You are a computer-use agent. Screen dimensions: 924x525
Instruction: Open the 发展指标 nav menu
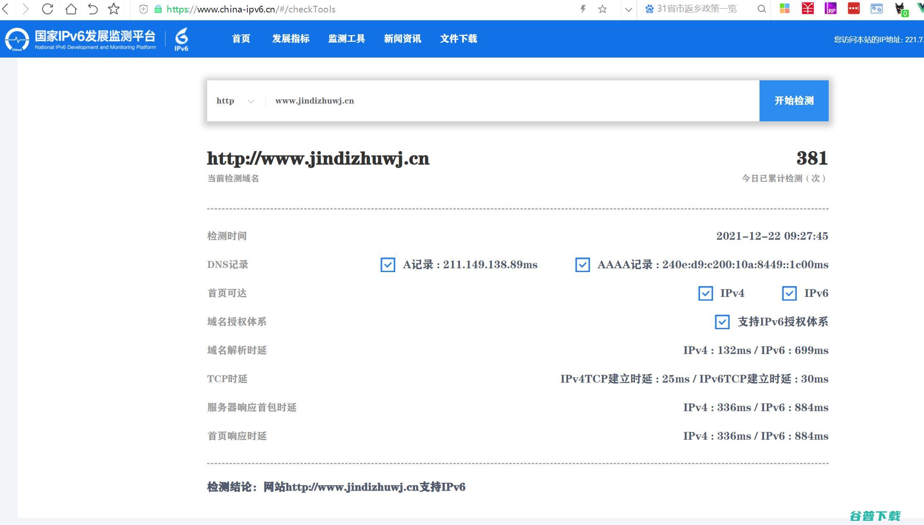click(291, 39)
